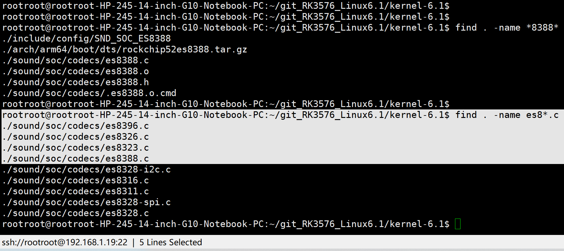
Task: Click the '5 Lines Selected' status indicator
Action: pos(171,242)
